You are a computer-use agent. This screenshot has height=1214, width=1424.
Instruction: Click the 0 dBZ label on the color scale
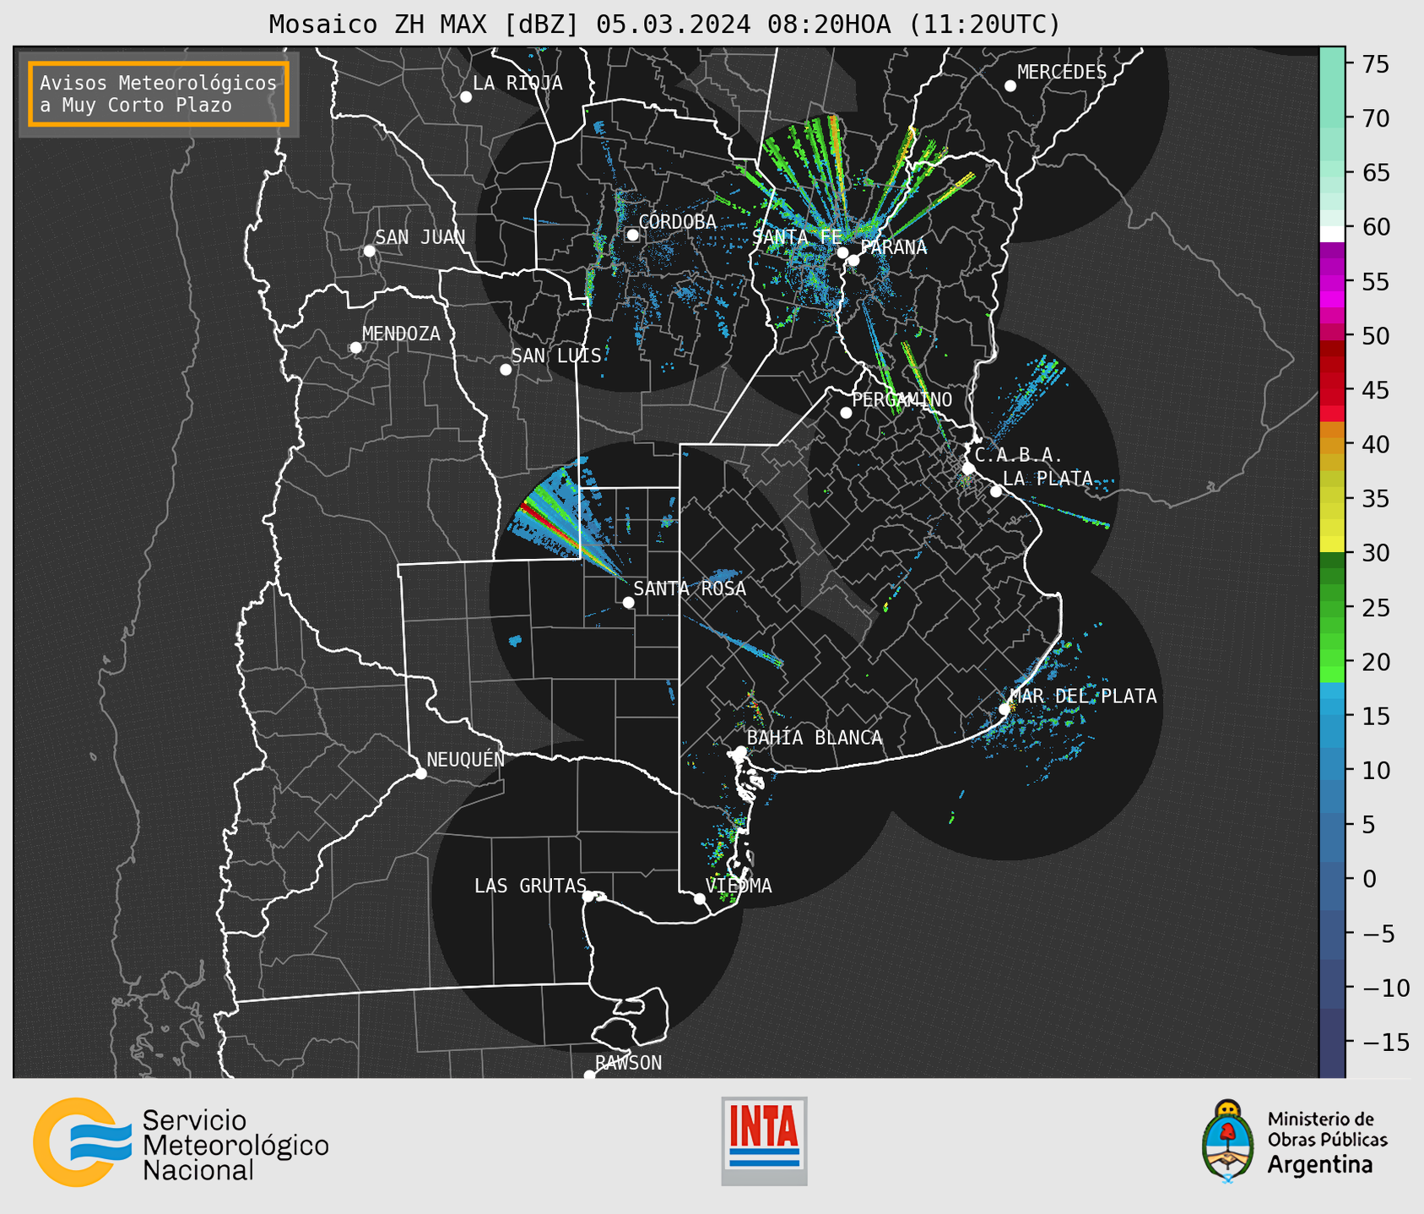[1368, 879]
